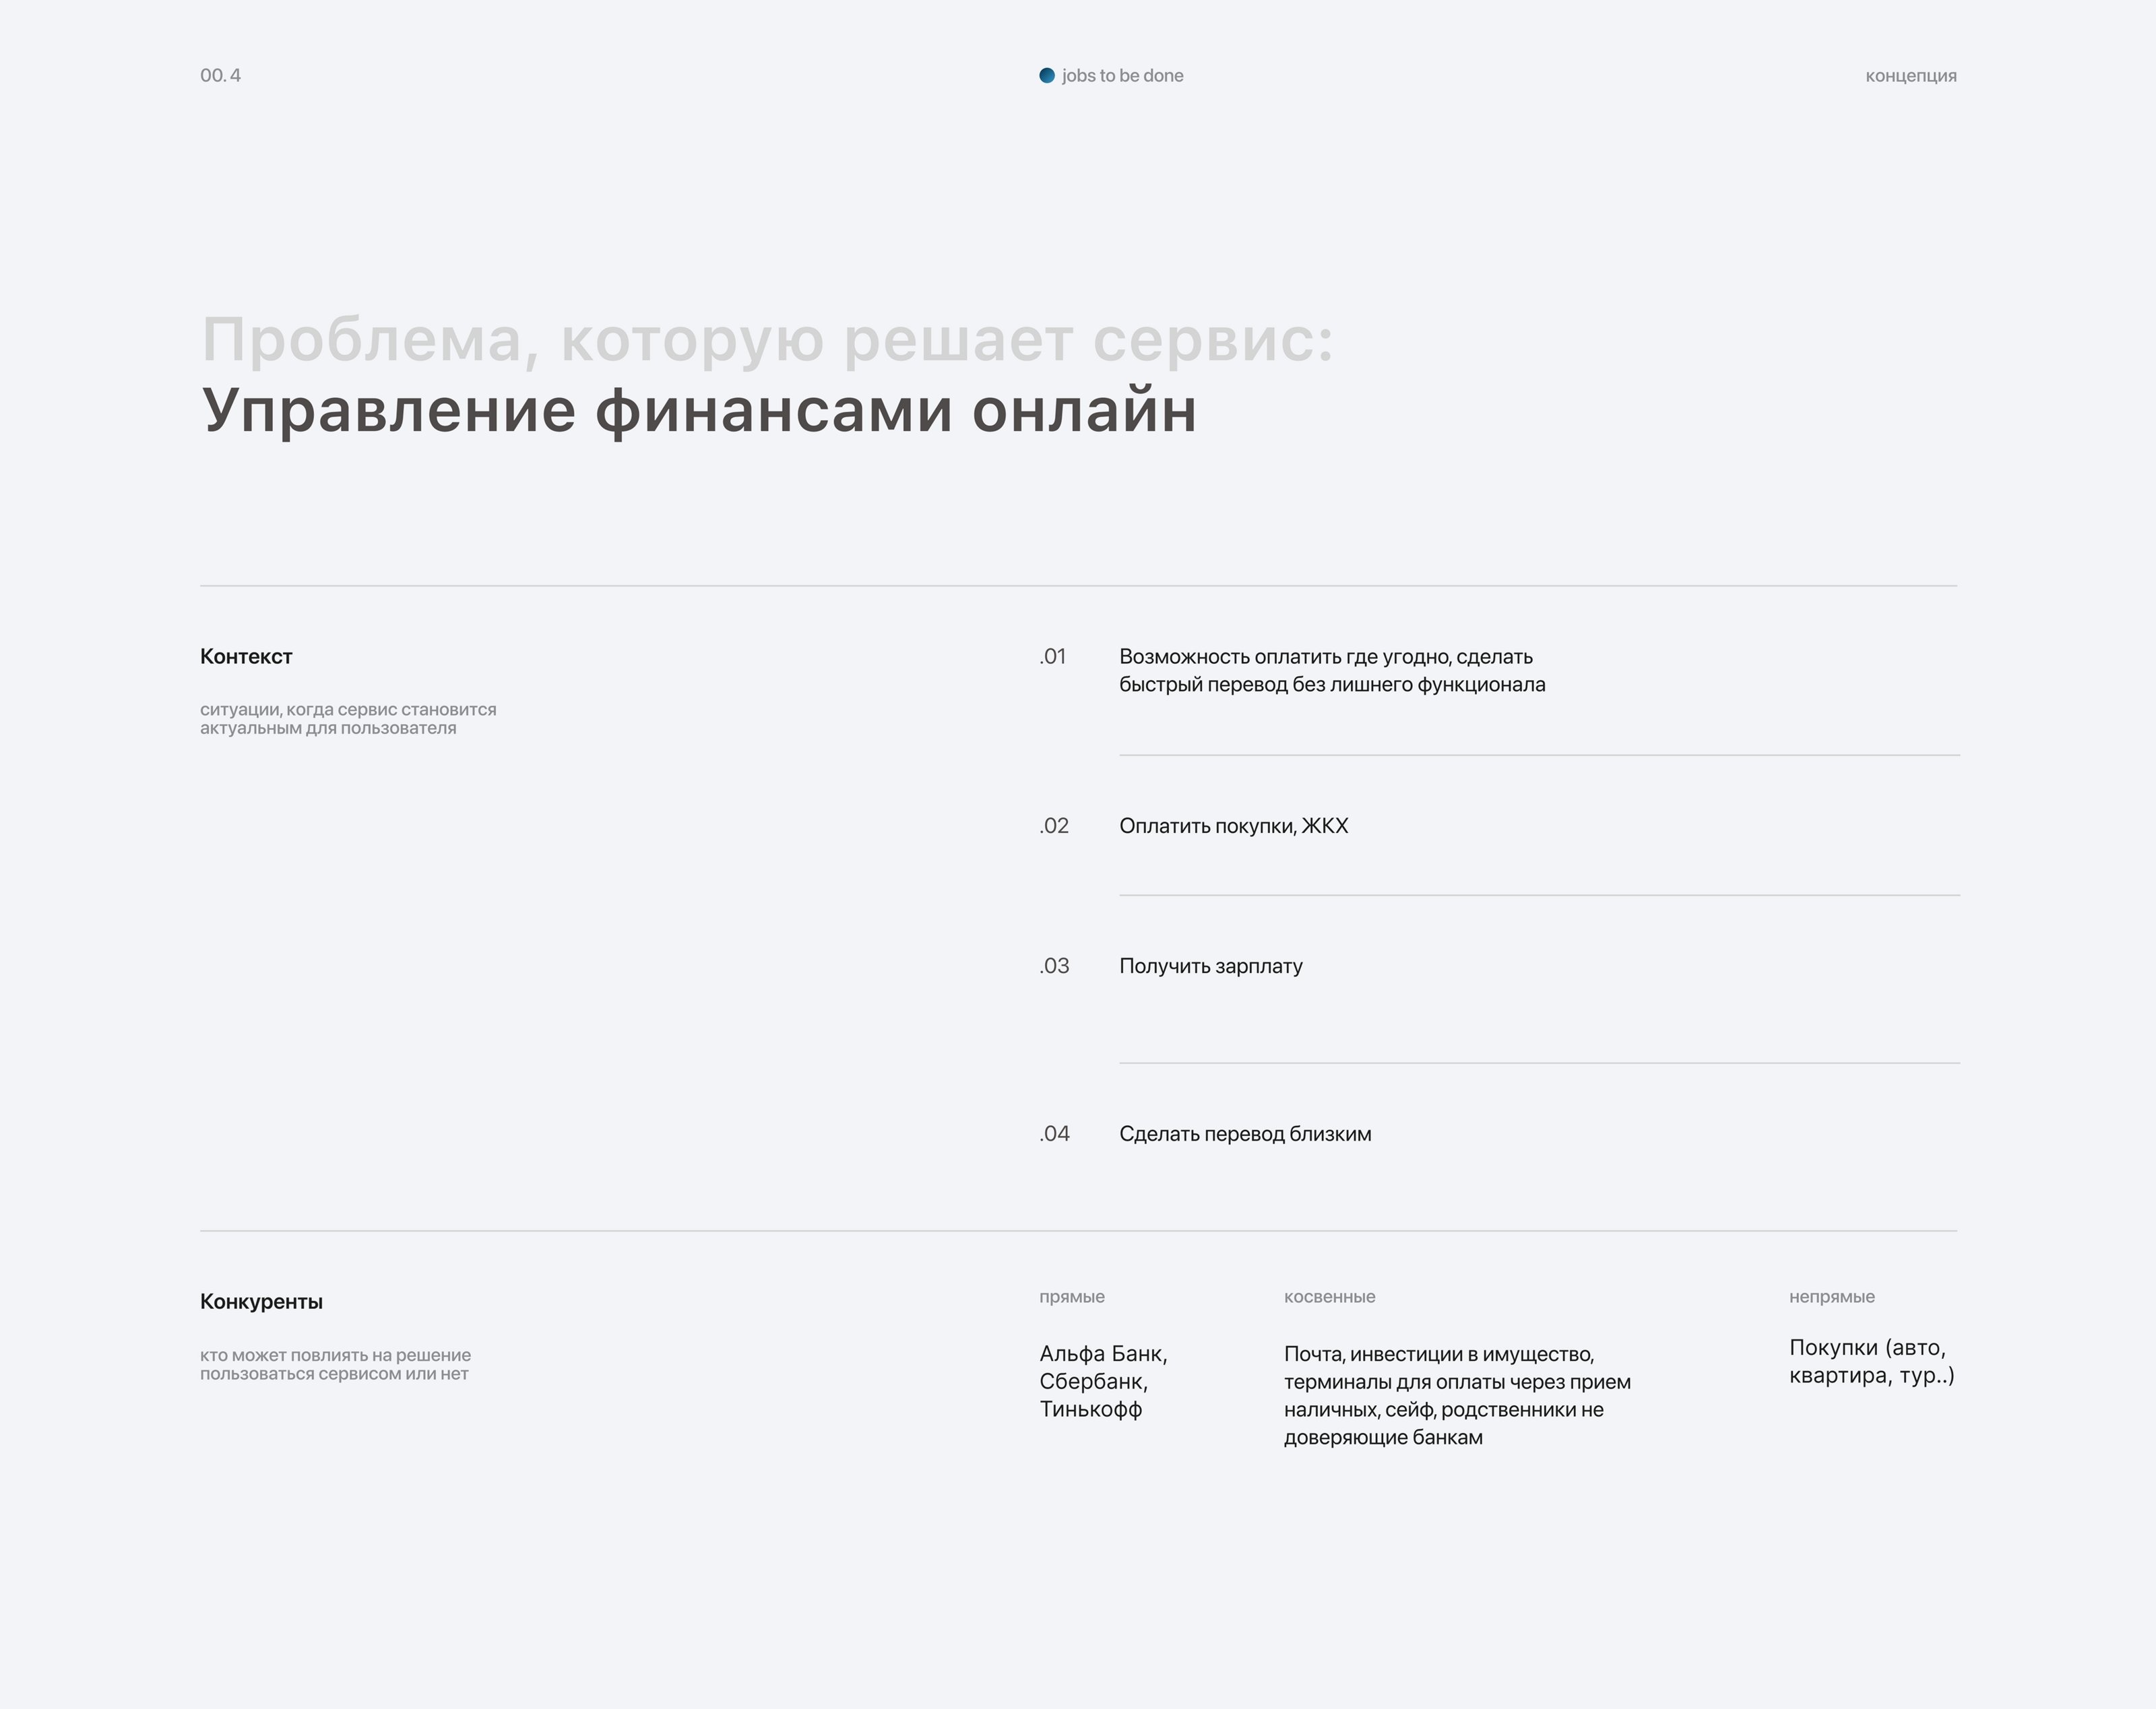
Task: Click the 'прямые' column label
Action: pyautogui.click(x=1071, y=1296)
